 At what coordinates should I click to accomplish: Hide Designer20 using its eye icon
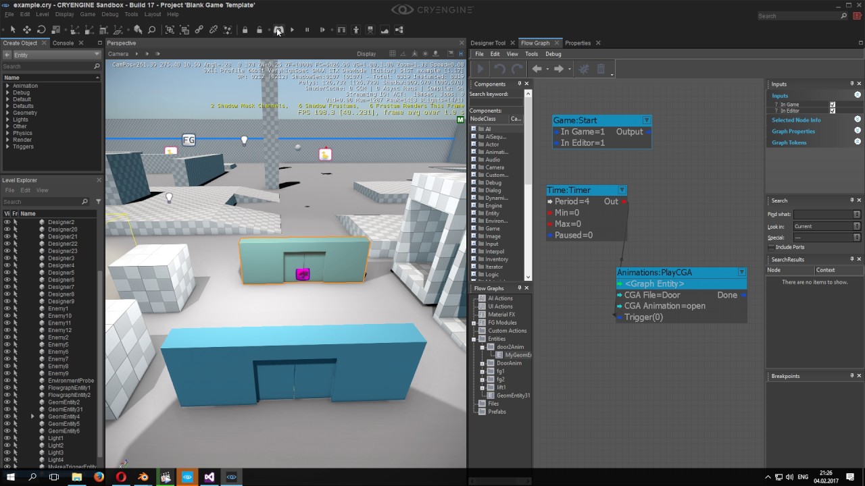click(x=7, y=230)
